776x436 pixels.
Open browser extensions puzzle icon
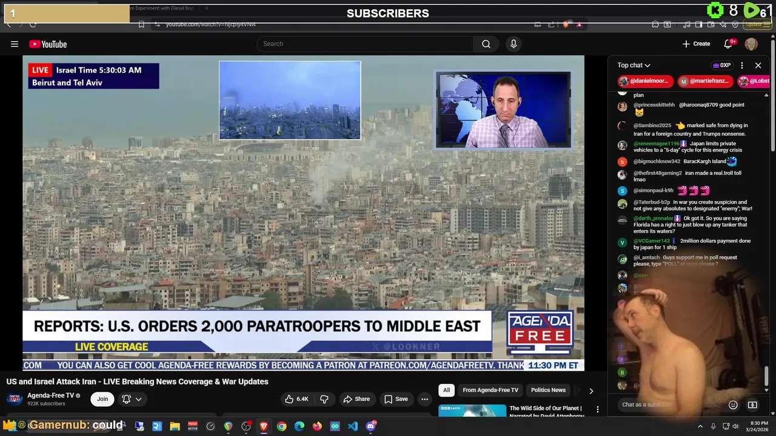click(x=655, y=24)
